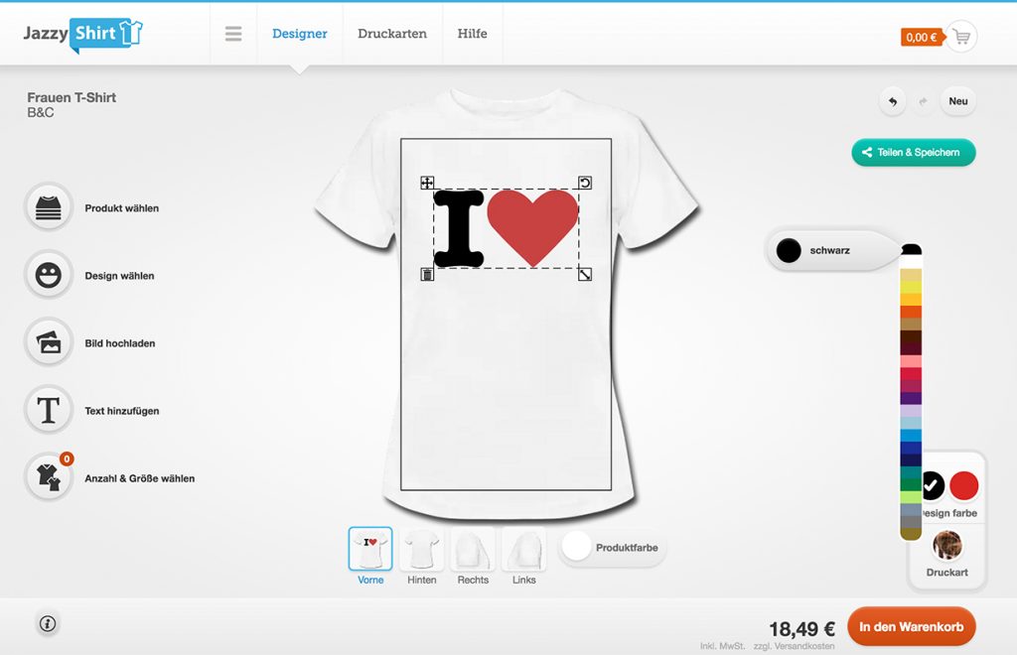Screen dimensions: 1017x655
Task: Click the Bild hochladen label
Action: tap(120, 342)
